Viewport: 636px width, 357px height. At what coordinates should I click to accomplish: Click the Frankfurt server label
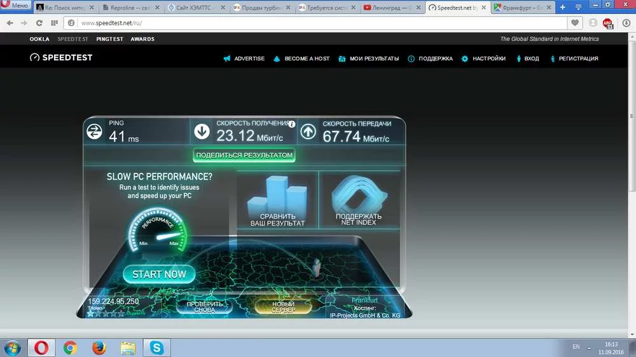[x=364, y=300]
